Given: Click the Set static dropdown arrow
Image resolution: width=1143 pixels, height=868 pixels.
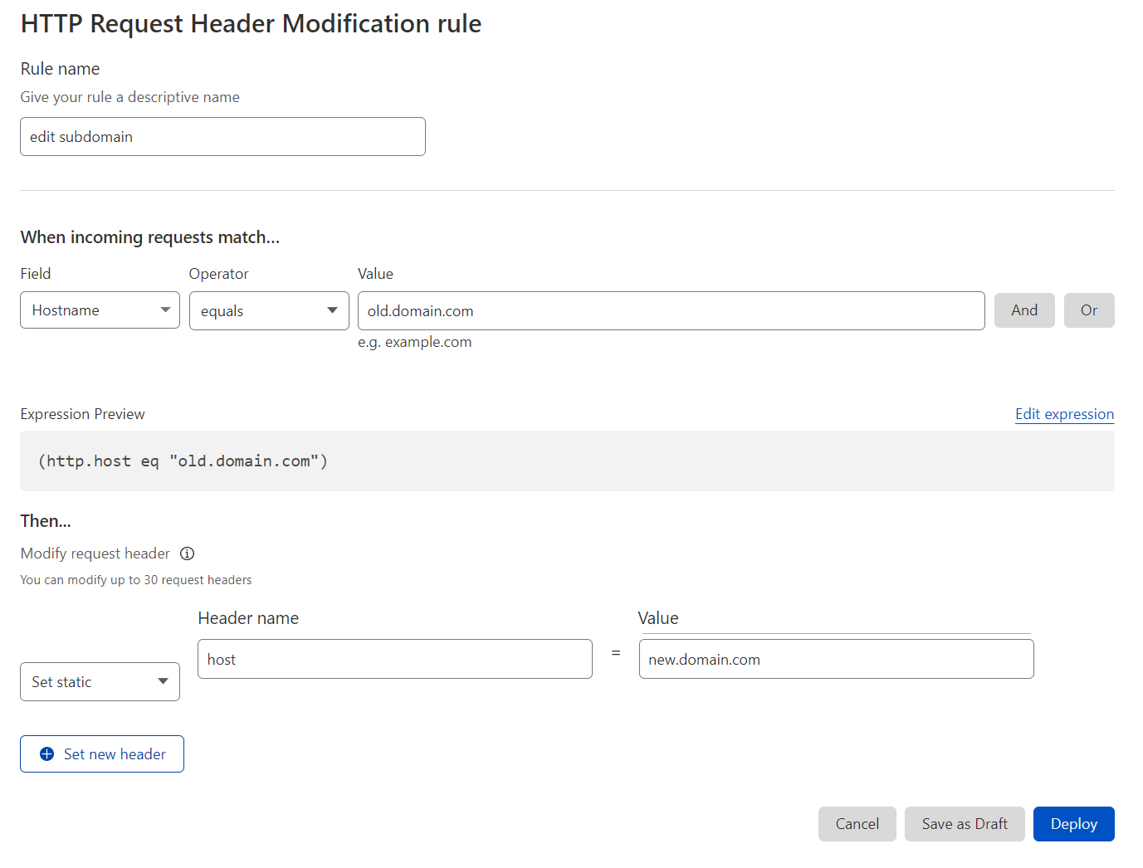Looking at the screenshot, I should [x=164, y=681].
